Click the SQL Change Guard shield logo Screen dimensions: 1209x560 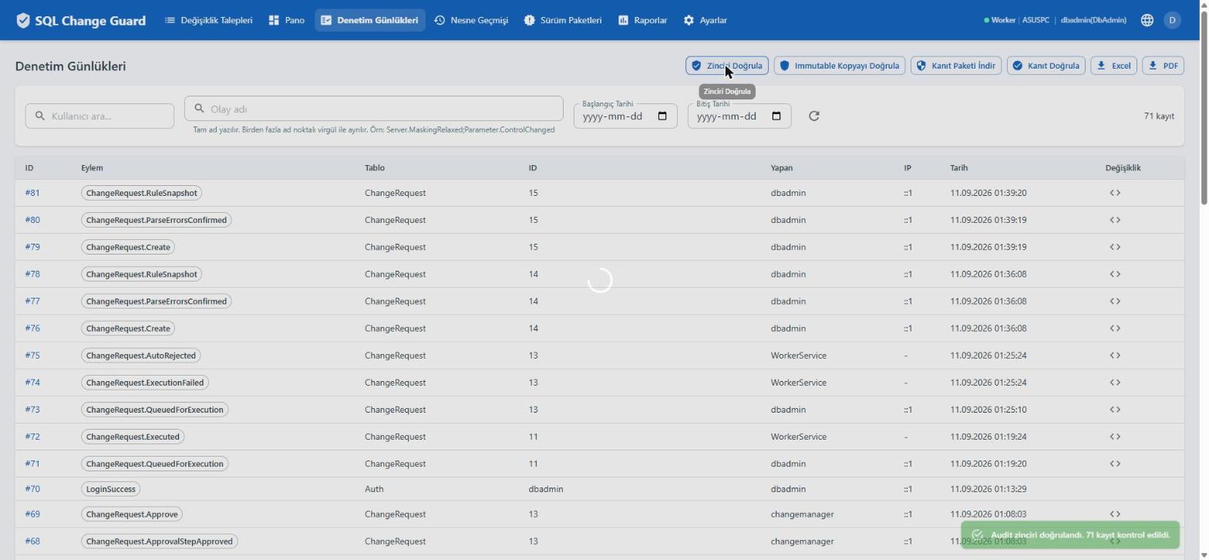23,21
